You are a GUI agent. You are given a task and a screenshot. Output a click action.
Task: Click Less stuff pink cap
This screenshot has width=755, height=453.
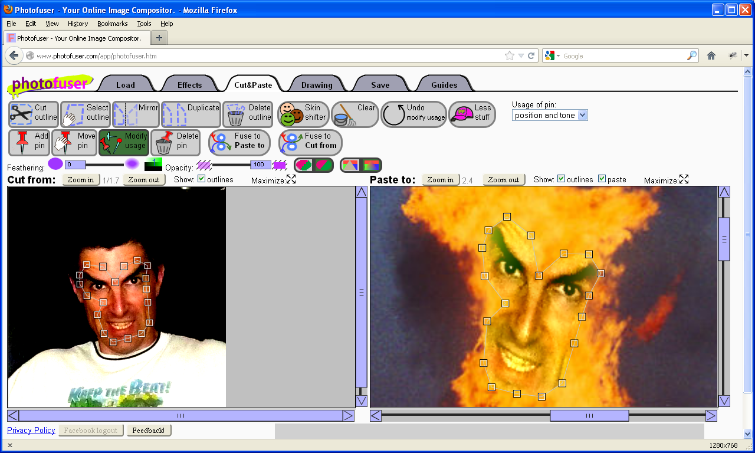pos(471,114)
